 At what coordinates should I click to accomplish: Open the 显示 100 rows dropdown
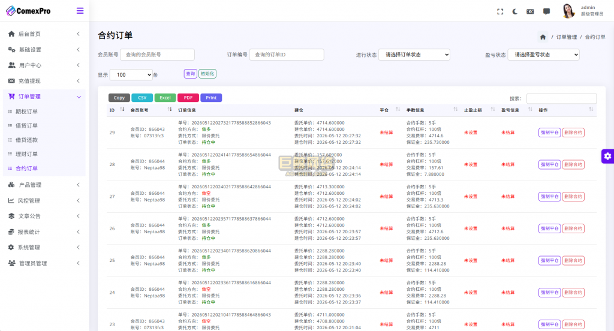[131, 75]
